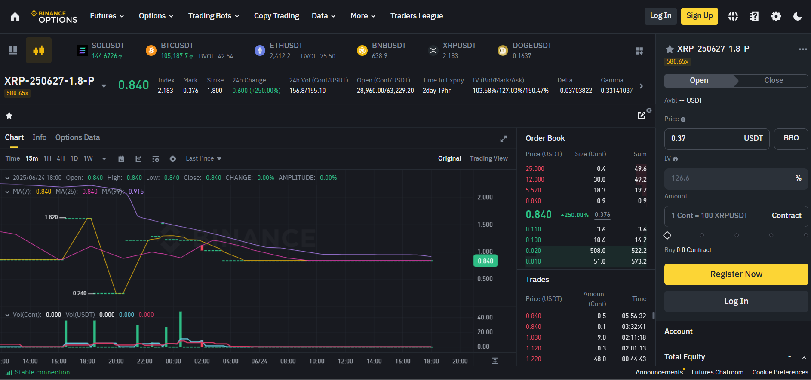Open Copy Trading menu item

click(276, 16)
